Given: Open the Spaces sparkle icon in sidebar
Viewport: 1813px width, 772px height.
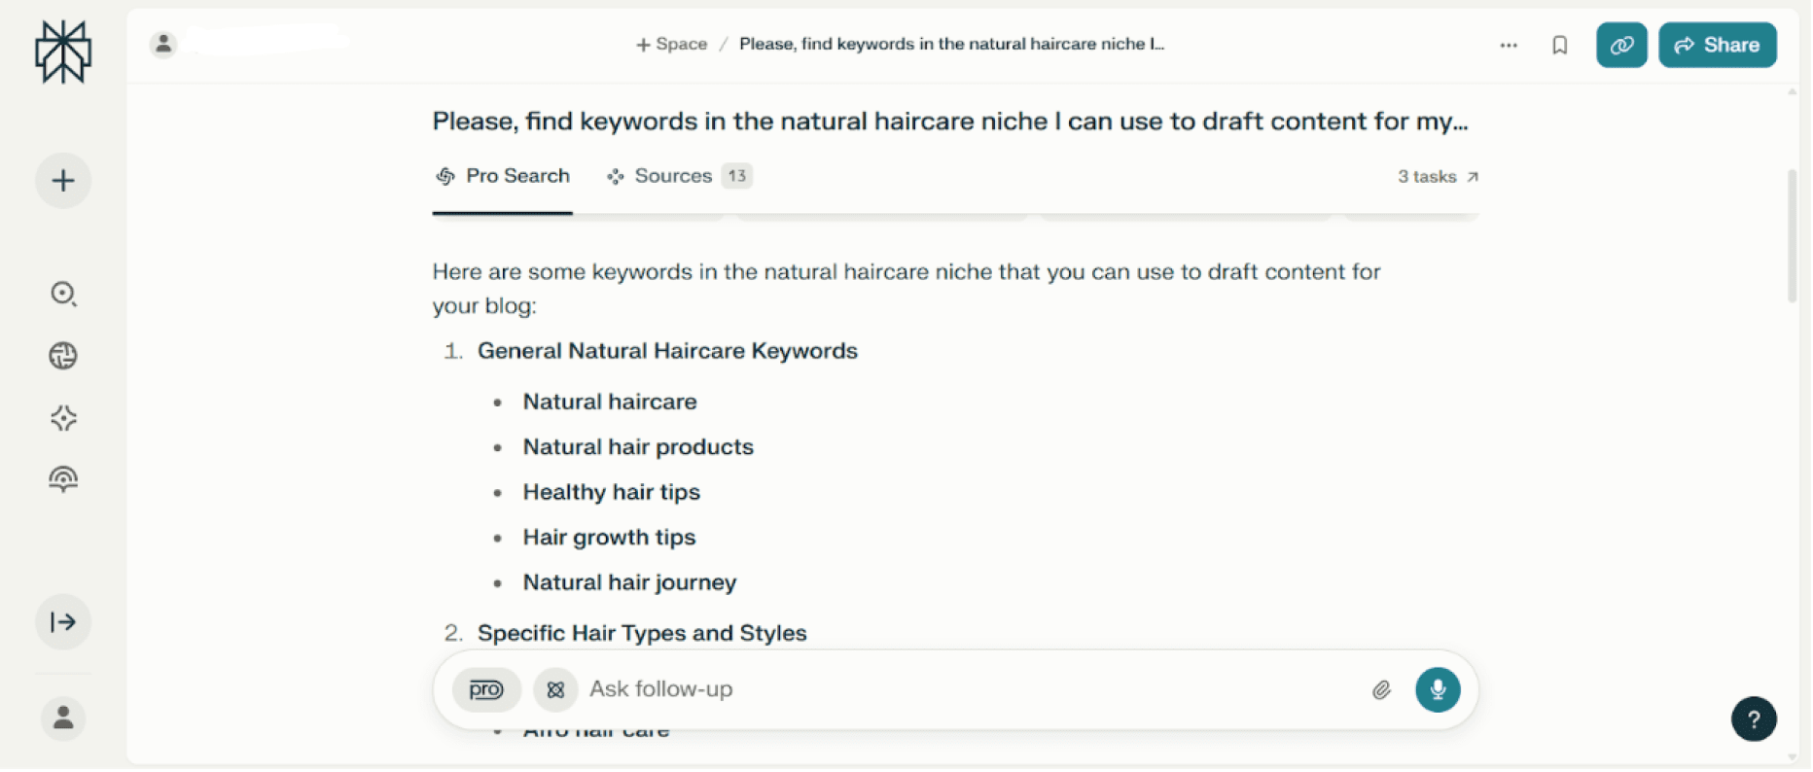Looking at the screenshot, I should (63, 418).
